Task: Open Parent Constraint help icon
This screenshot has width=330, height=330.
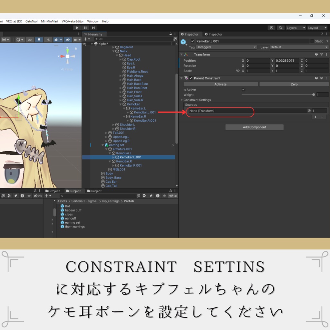Action: click(316, 78)
